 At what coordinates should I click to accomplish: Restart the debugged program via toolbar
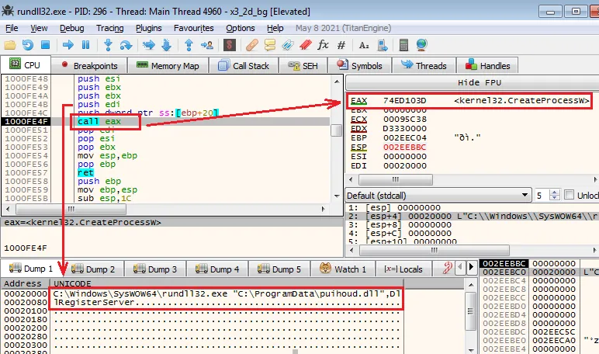tap(28, 44)
